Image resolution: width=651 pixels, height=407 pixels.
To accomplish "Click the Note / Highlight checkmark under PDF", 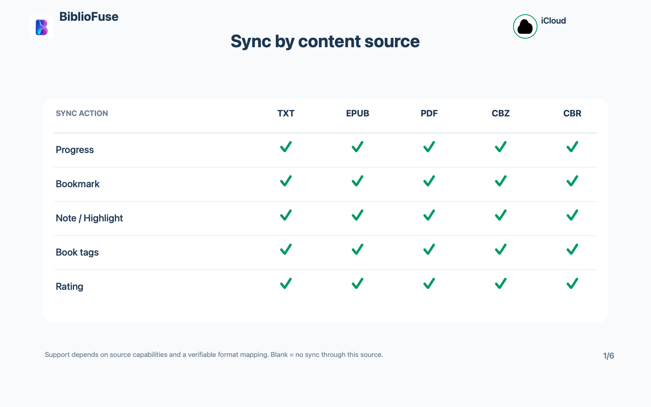I will [429, 215].
